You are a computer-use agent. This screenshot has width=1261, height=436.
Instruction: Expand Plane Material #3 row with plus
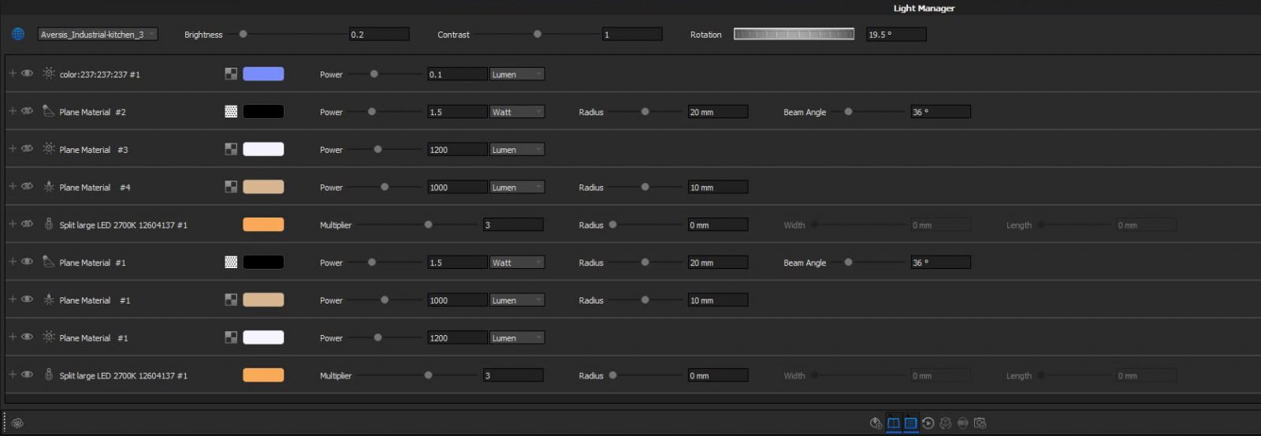13,148
